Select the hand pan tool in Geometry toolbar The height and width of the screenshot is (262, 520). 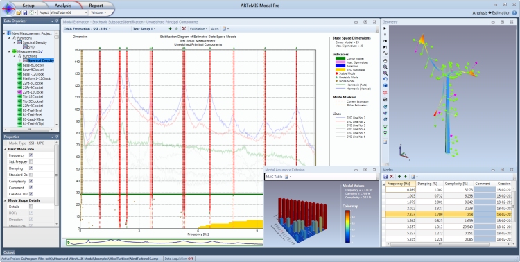click(385, 60)
